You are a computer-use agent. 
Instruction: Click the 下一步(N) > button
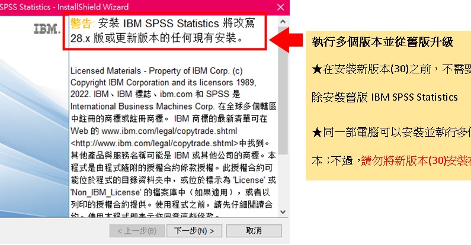tap(194, 231)
